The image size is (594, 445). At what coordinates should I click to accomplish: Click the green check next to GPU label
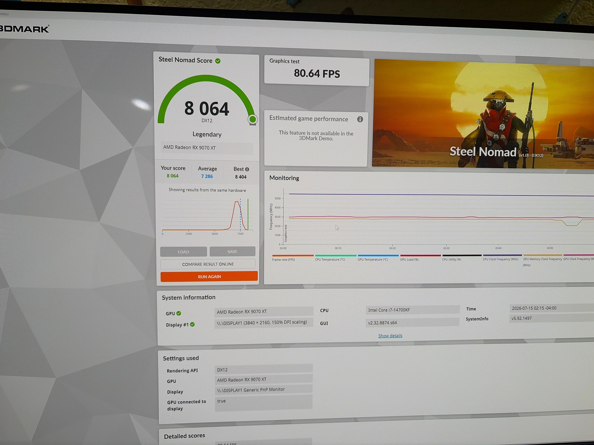(x=179, y=313)
